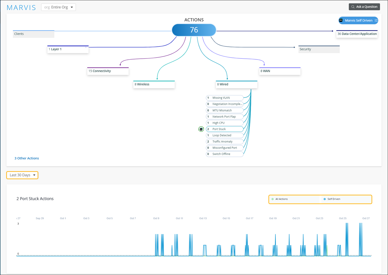
Task: Click the Oct 17 date on chart axis
Action: pyautogui.click(x=250, y=218)
